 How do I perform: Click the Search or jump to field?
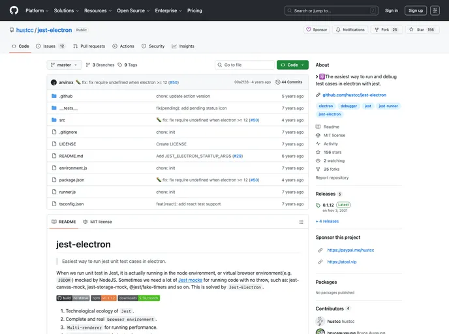[x=332, y=10]
